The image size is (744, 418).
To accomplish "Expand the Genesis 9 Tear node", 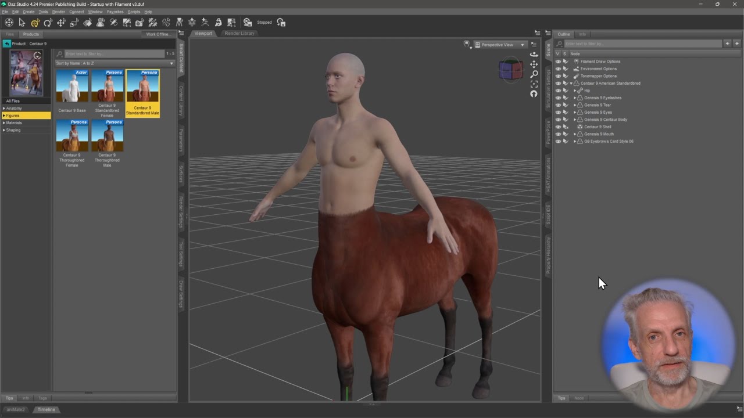I will tap(575, 105).
